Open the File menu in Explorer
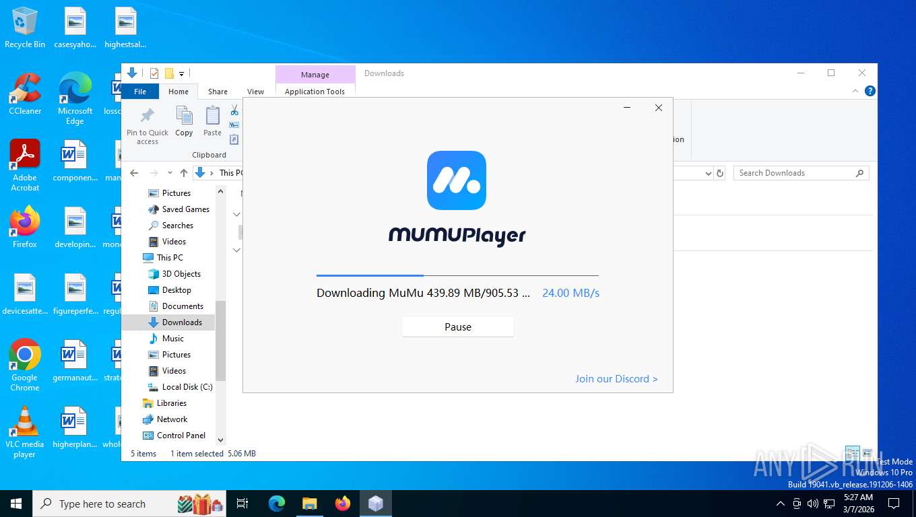The image size is (916, 517). click(140, 92)
